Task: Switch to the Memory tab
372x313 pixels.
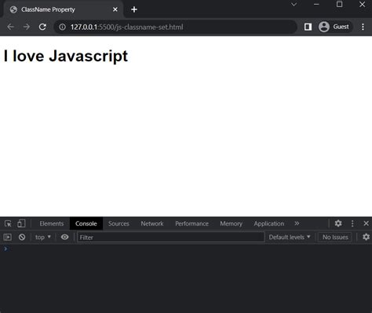Action: [x=231, y=223]
